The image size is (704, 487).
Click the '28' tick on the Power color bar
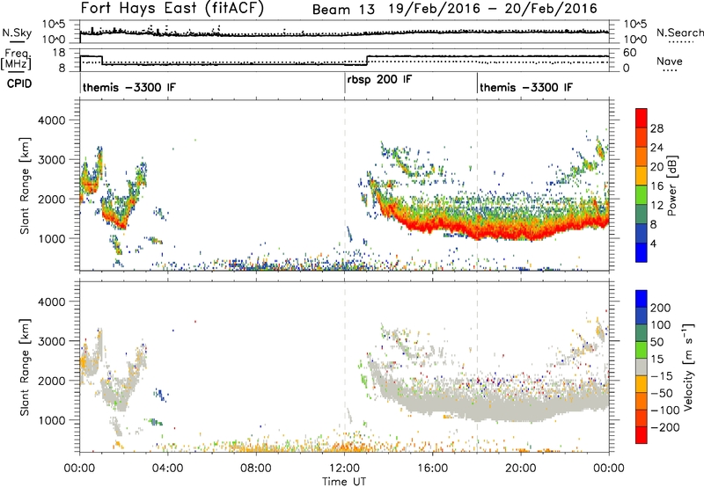(656, 128)
